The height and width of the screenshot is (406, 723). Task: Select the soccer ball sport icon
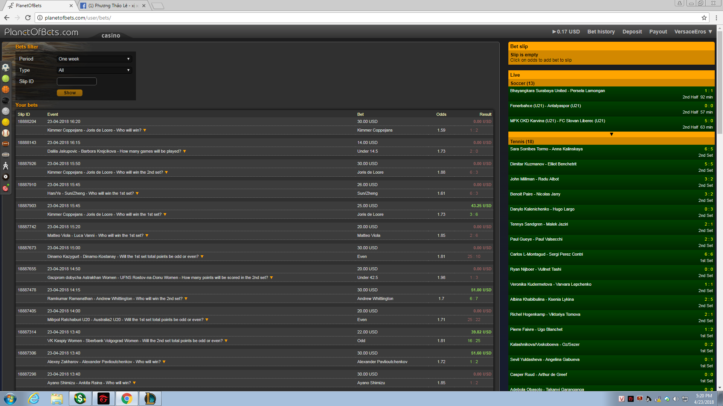coord(6,68)
